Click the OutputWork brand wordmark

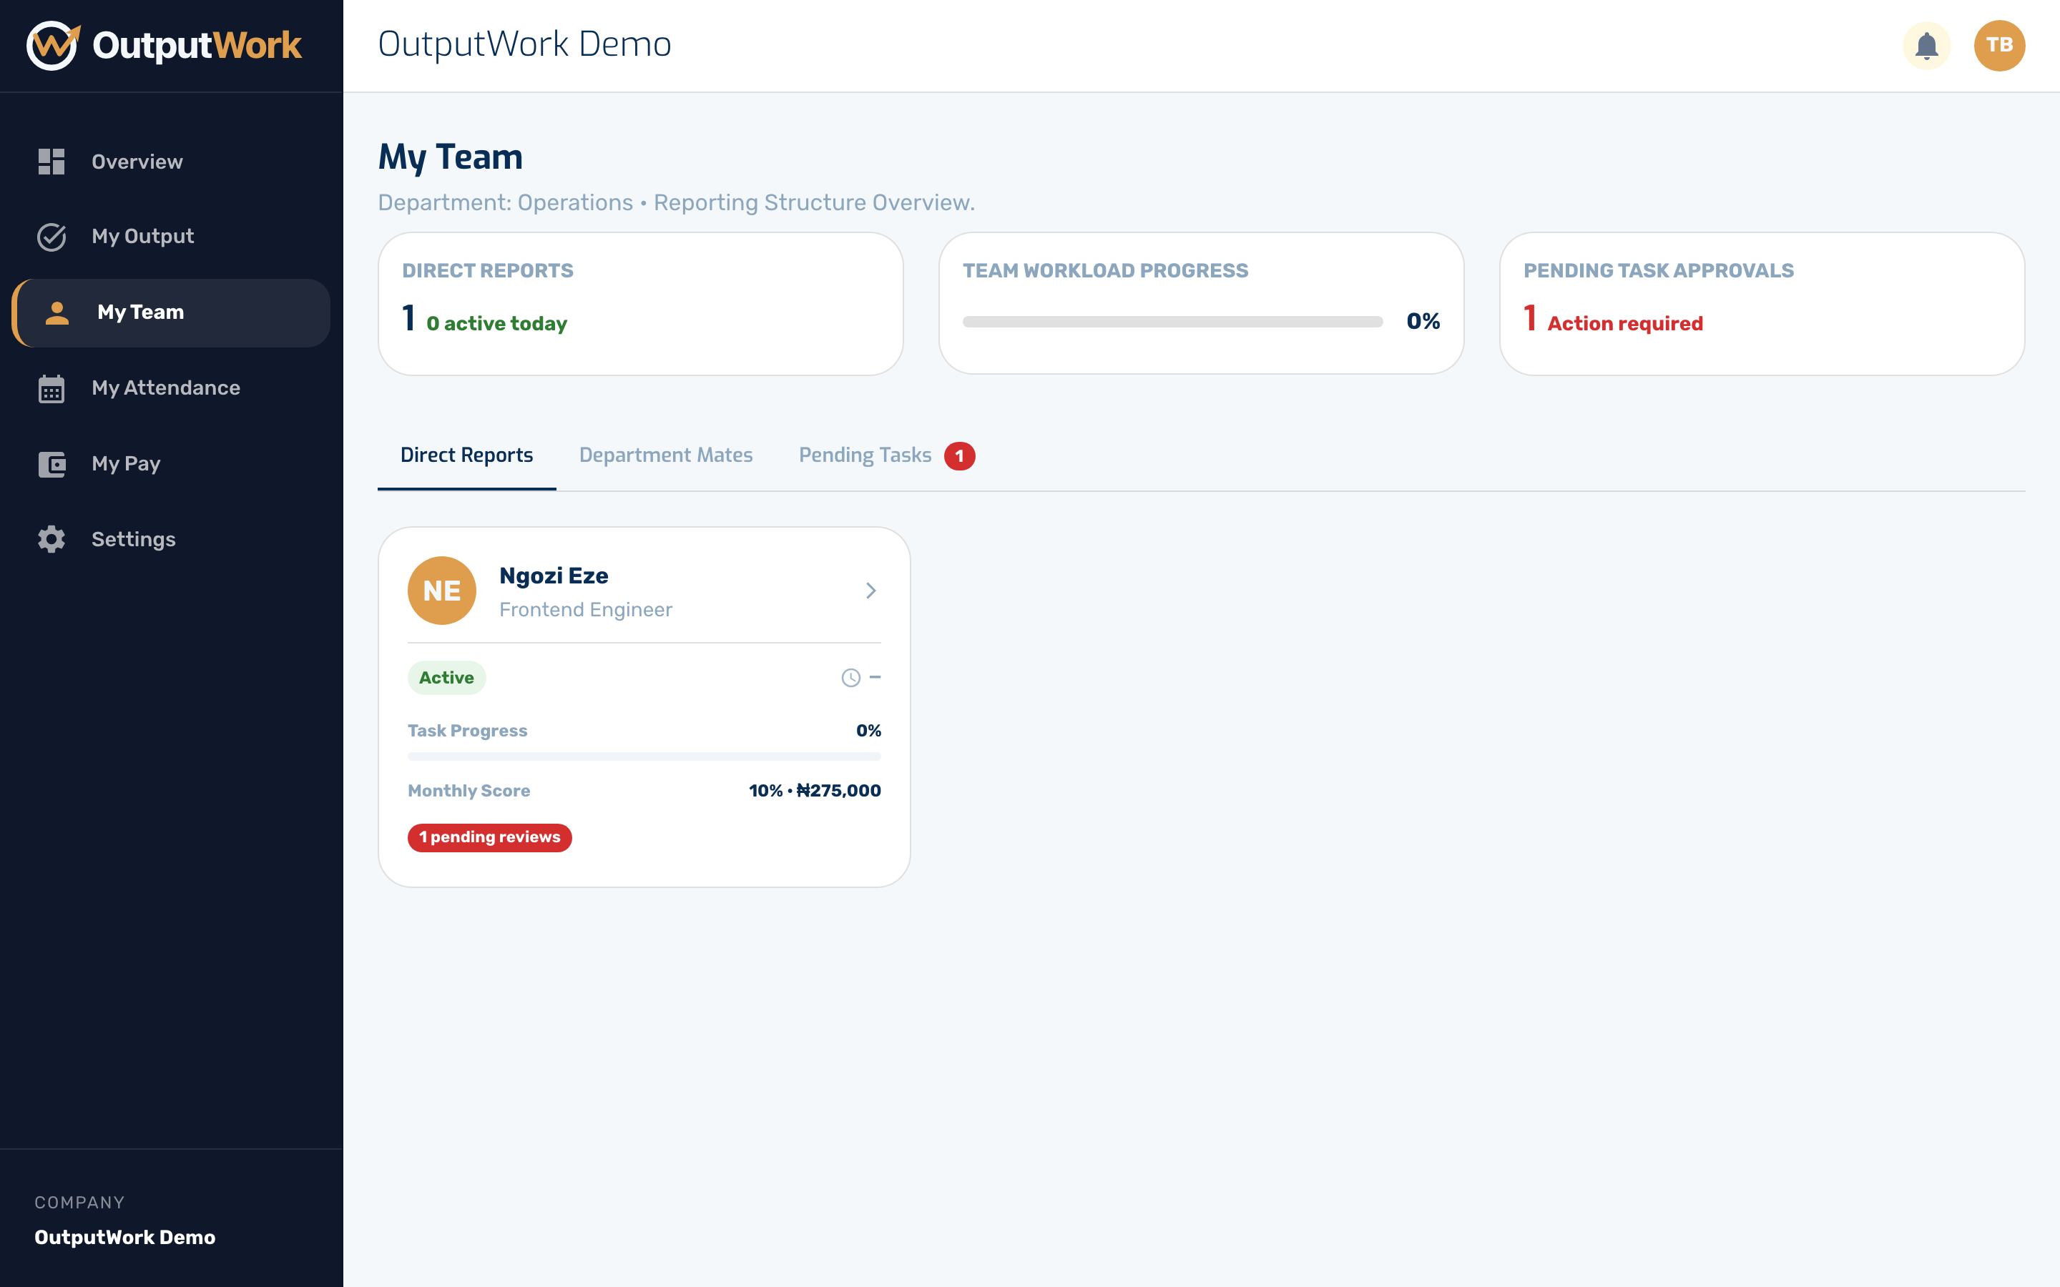coord(197,45)
